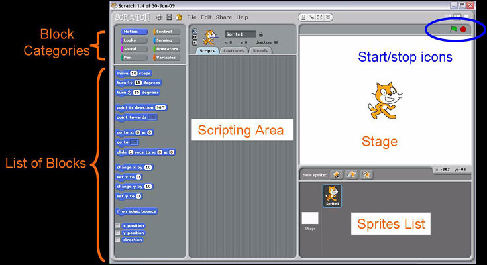Viewport: 487px width, 265px height.
Task: Select the scissors delete tool
Action: (311, 17)
